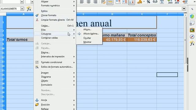Open Formato condicional submenu
Screen dimensions: 196x110
pyautogui.click(x=55, y=62)
